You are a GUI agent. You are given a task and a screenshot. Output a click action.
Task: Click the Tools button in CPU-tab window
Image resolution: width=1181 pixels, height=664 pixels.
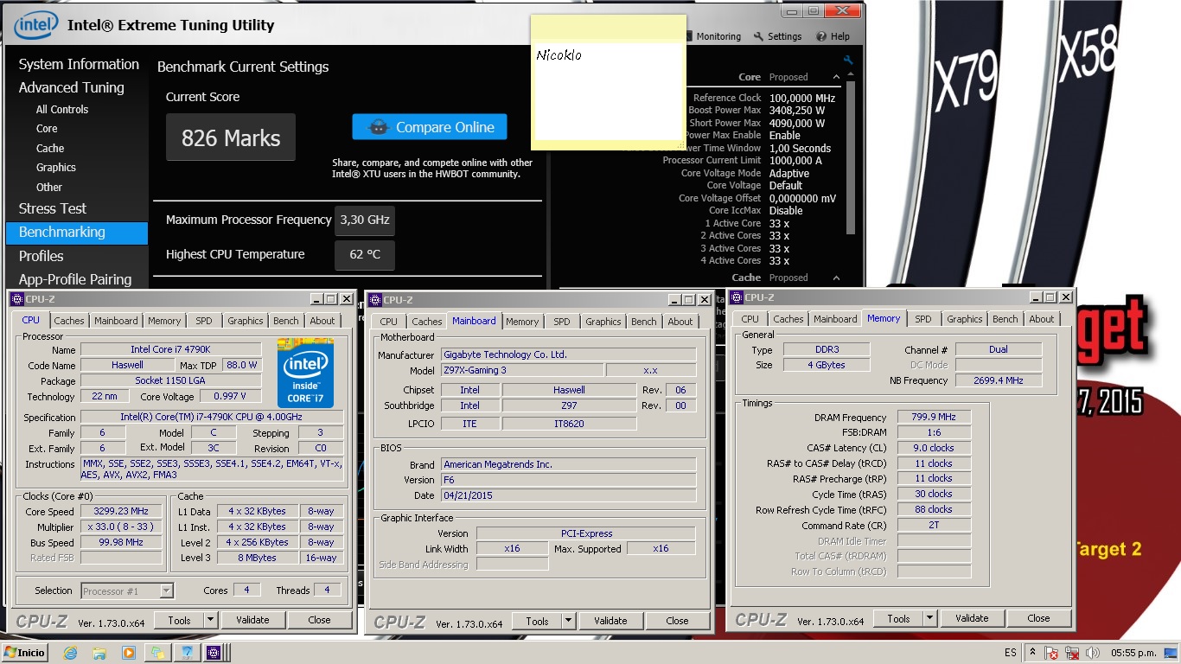[179, 620]
